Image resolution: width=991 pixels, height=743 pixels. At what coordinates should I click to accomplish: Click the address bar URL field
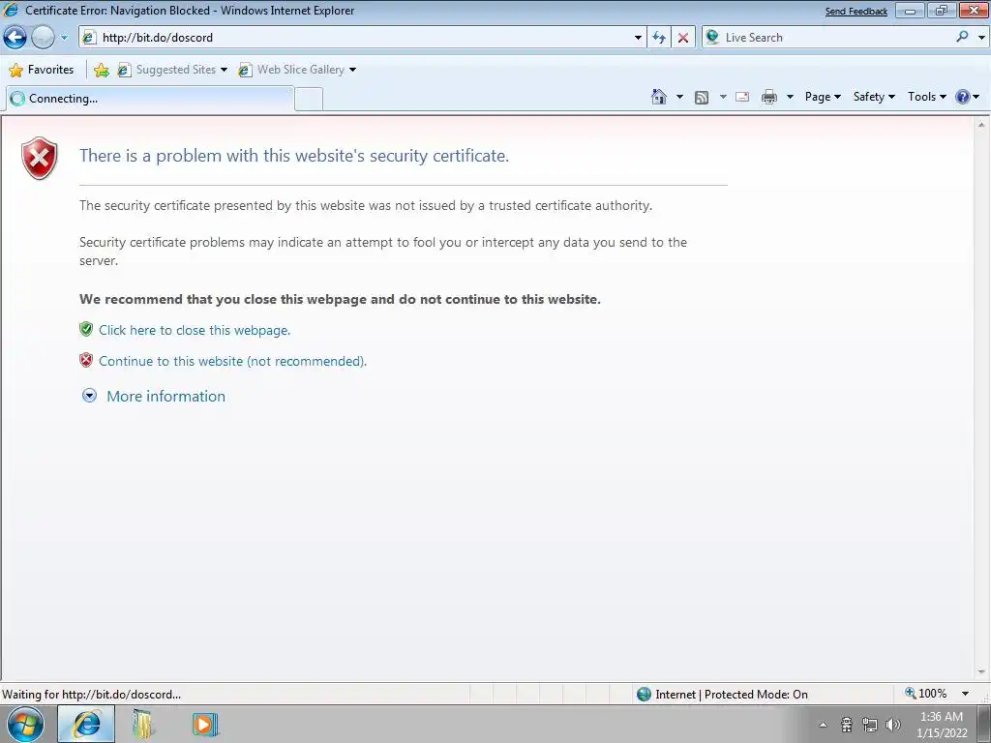click(x=360, y=38)
